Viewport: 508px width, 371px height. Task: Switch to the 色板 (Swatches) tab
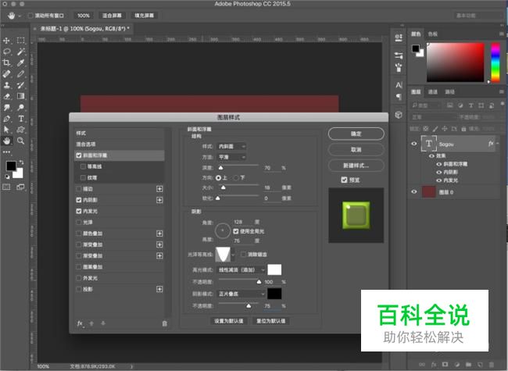(434, 34)
